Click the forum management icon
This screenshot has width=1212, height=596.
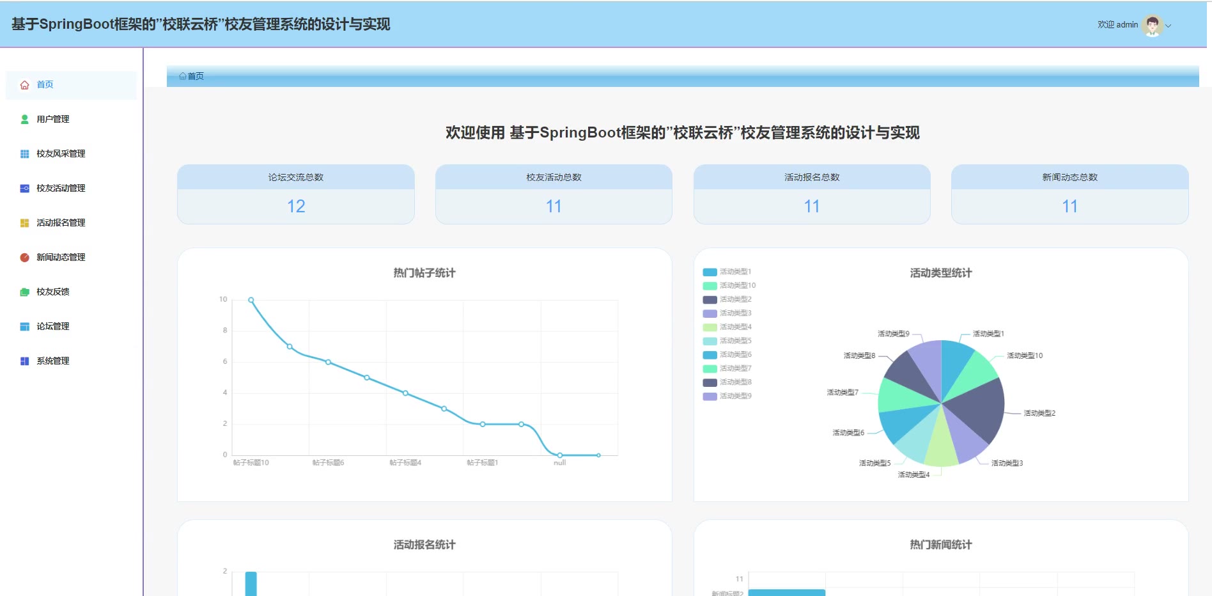[24, 327]
